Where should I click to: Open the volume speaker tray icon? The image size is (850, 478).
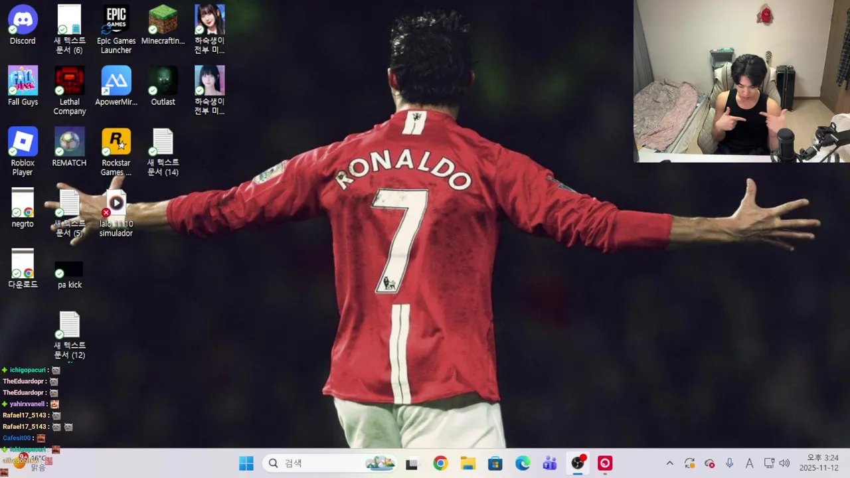point(784,463)
